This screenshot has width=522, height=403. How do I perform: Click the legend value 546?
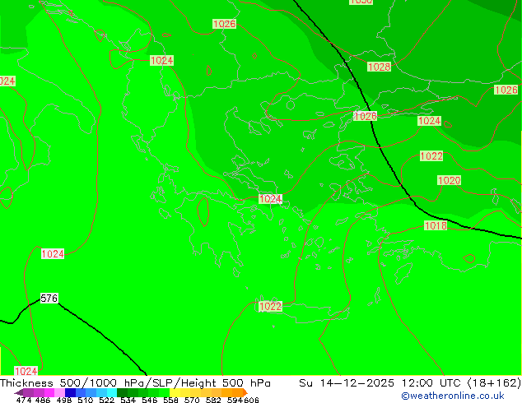149,400
